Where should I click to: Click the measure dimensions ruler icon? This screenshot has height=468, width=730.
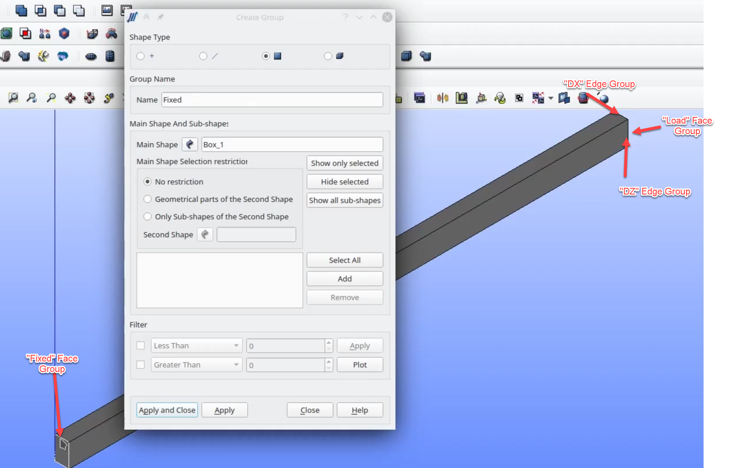(x=461, y=98)
